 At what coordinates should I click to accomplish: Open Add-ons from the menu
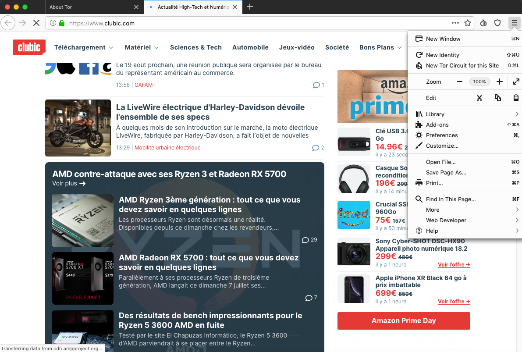pos(465,124)
